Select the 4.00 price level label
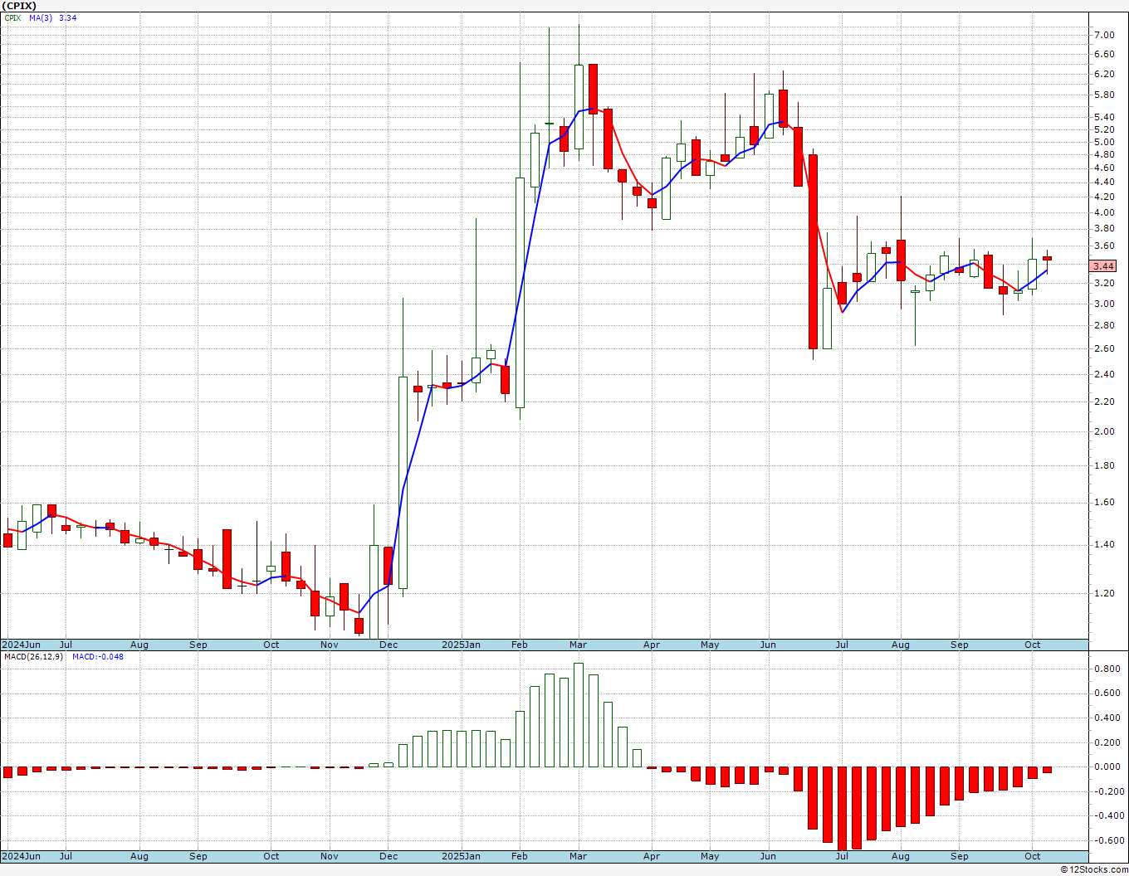Image resolution: width=1129 pixels, height=876 pixels. tap(1104, 212)
